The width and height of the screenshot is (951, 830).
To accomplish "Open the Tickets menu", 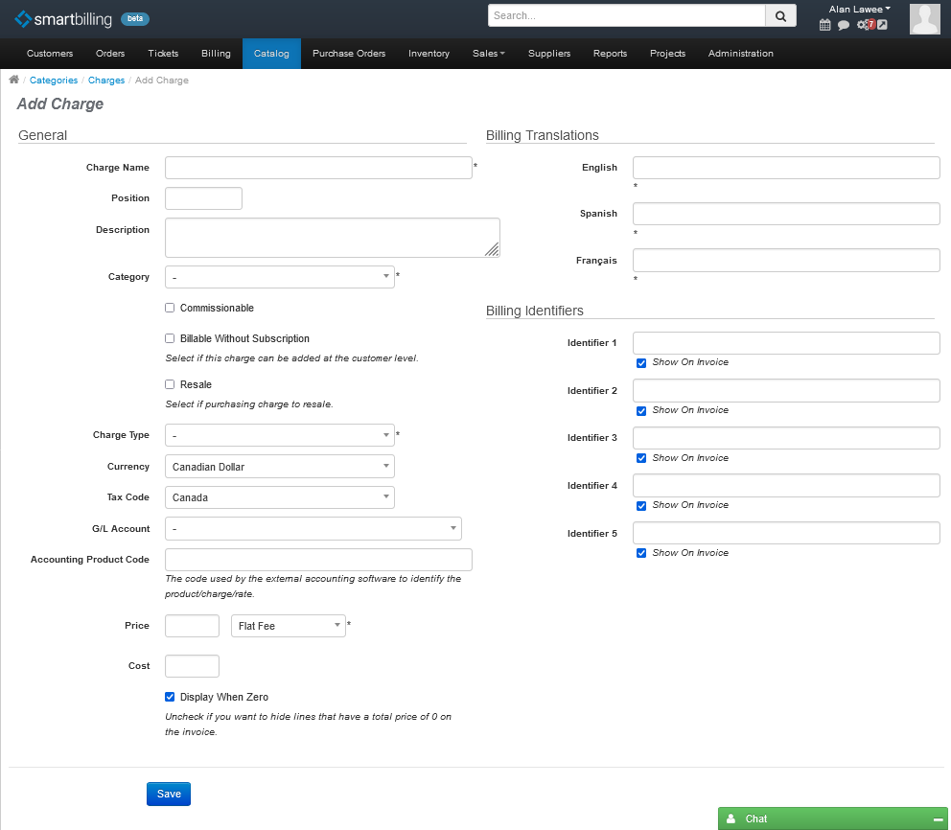I will [x=163, y=54].
